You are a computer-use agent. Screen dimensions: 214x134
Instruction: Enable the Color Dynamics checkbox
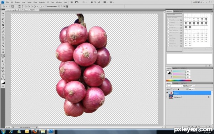coord(168,30)
